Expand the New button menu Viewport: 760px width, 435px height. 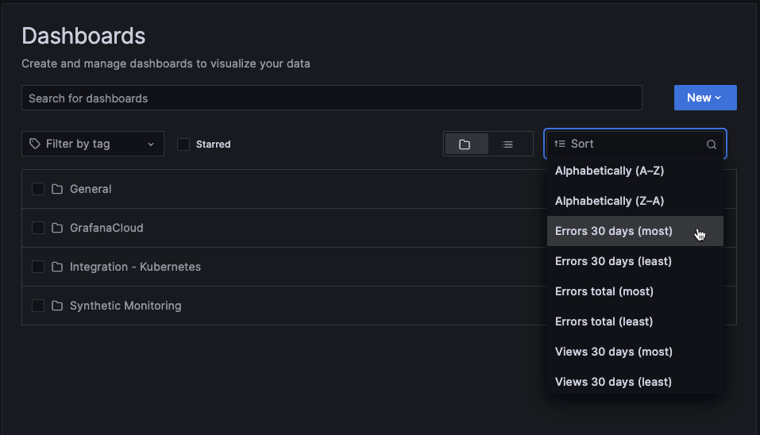point(704,98)
